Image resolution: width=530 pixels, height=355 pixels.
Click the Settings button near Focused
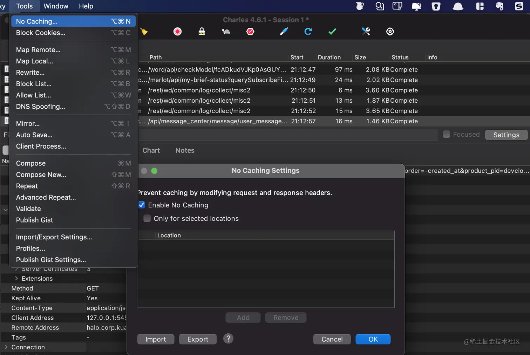click(506, 135)
